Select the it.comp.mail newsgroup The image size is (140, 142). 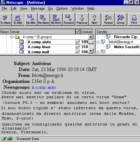point(39,52)
